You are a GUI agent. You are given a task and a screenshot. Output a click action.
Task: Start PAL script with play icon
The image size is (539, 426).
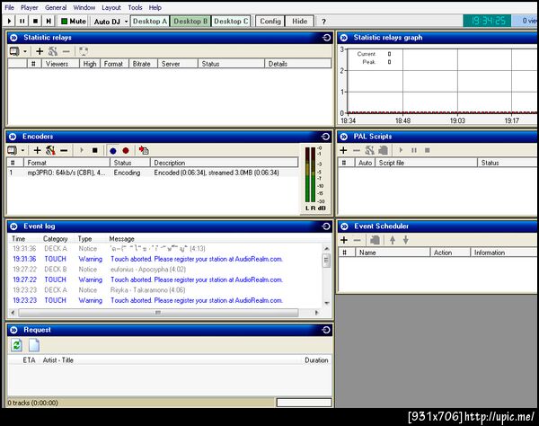click(x=401, y=150)
